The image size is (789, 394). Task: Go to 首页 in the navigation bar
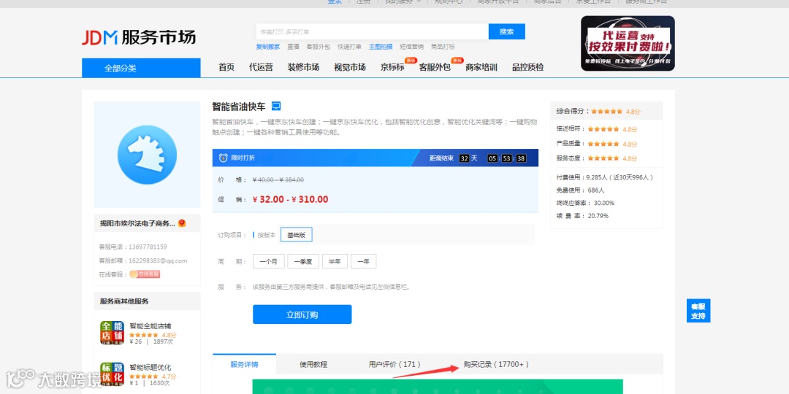226,67
